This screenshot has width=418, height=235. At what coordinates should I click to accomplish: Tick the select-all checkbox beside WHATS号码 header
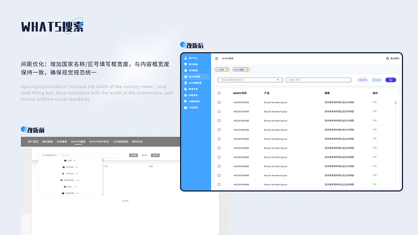tap(219, 93)
